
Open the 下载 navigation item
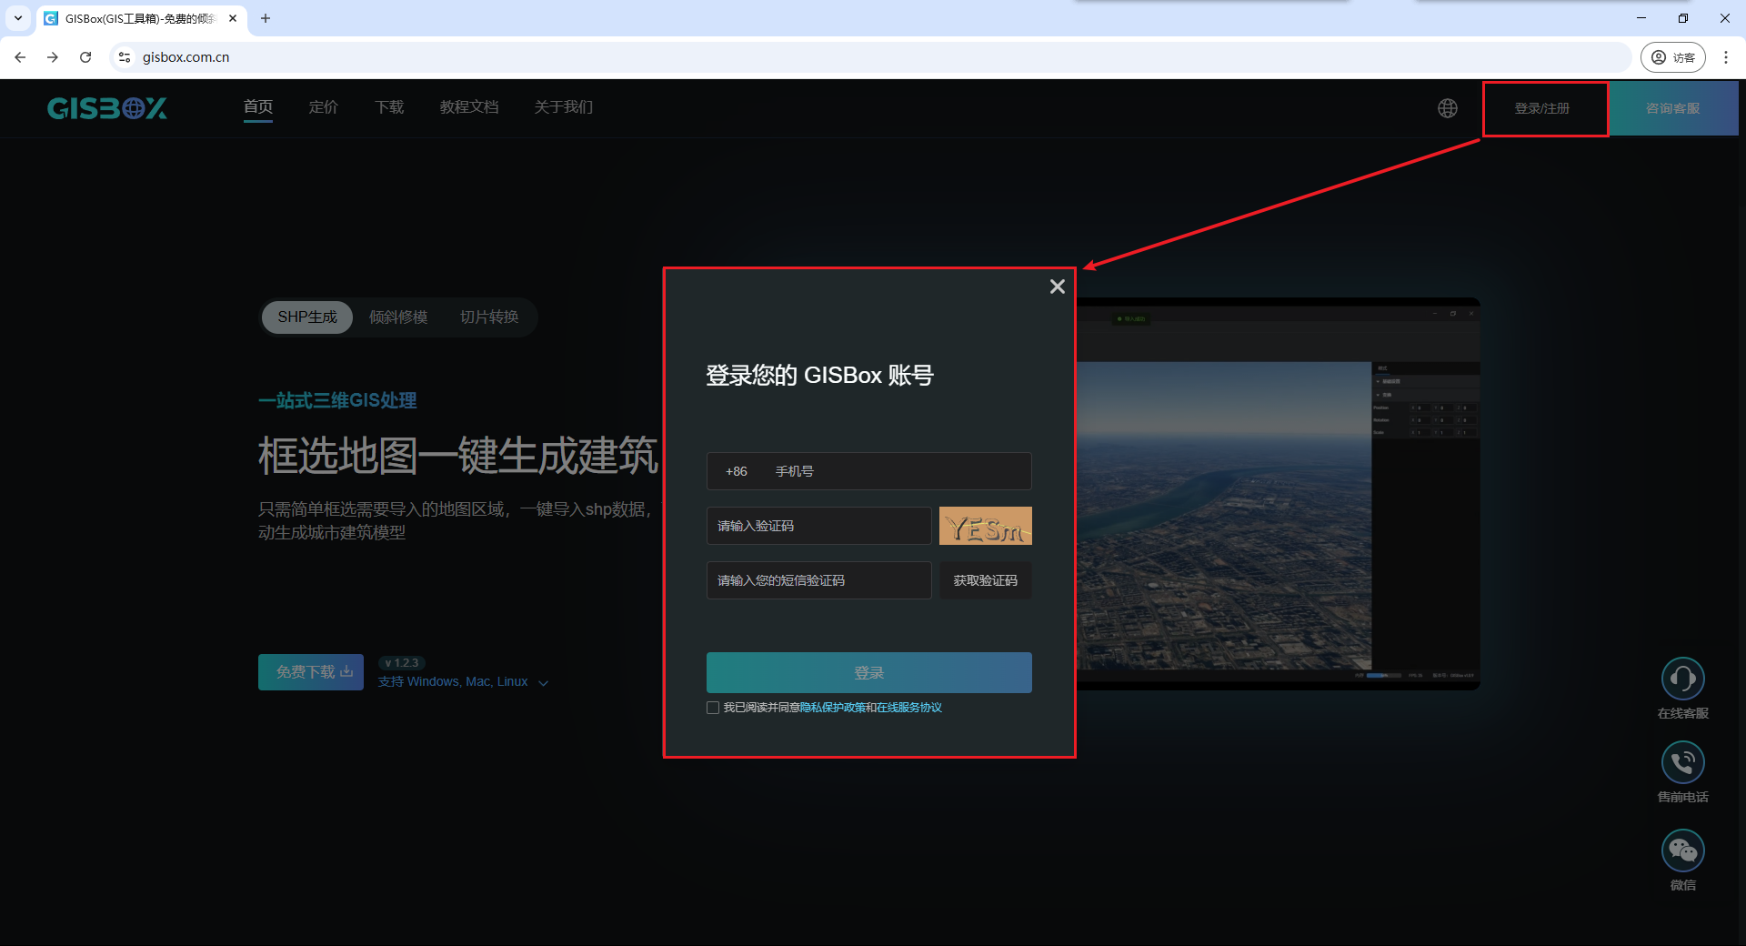pos(389,107)
